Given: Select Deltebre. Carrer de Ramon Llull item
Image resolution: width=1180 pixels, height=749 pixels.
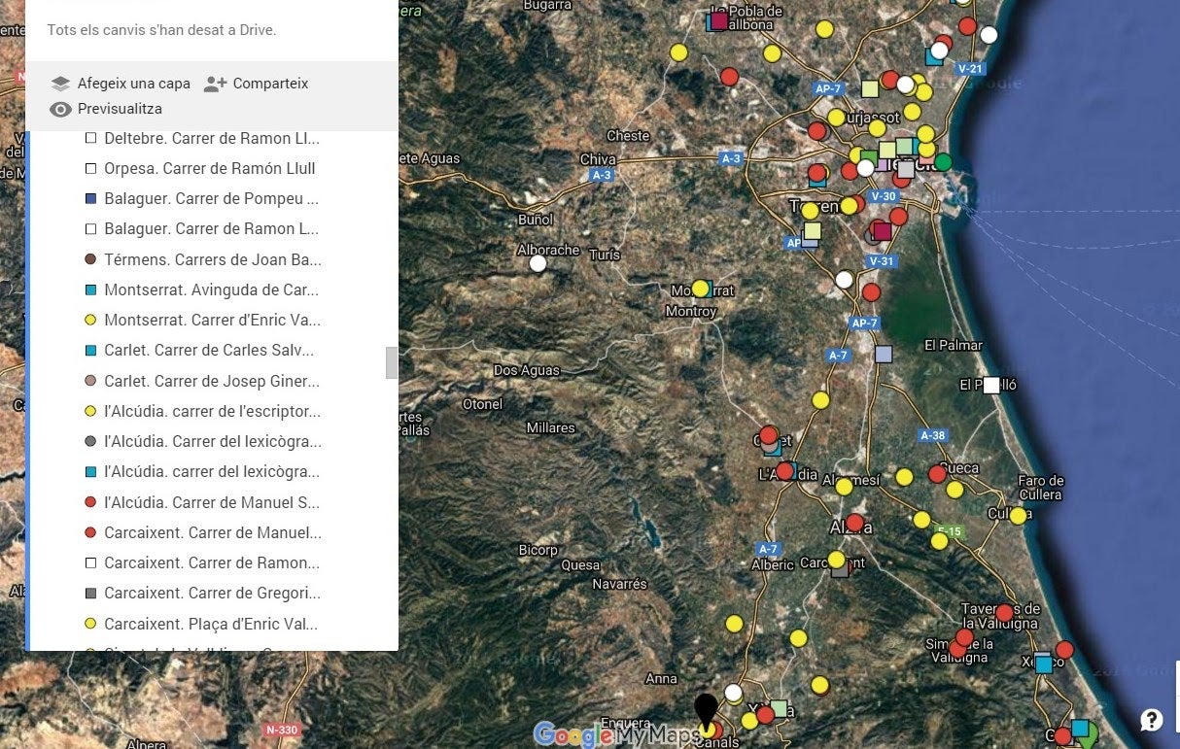Looking at the screenshot, I should coord(211,138).
